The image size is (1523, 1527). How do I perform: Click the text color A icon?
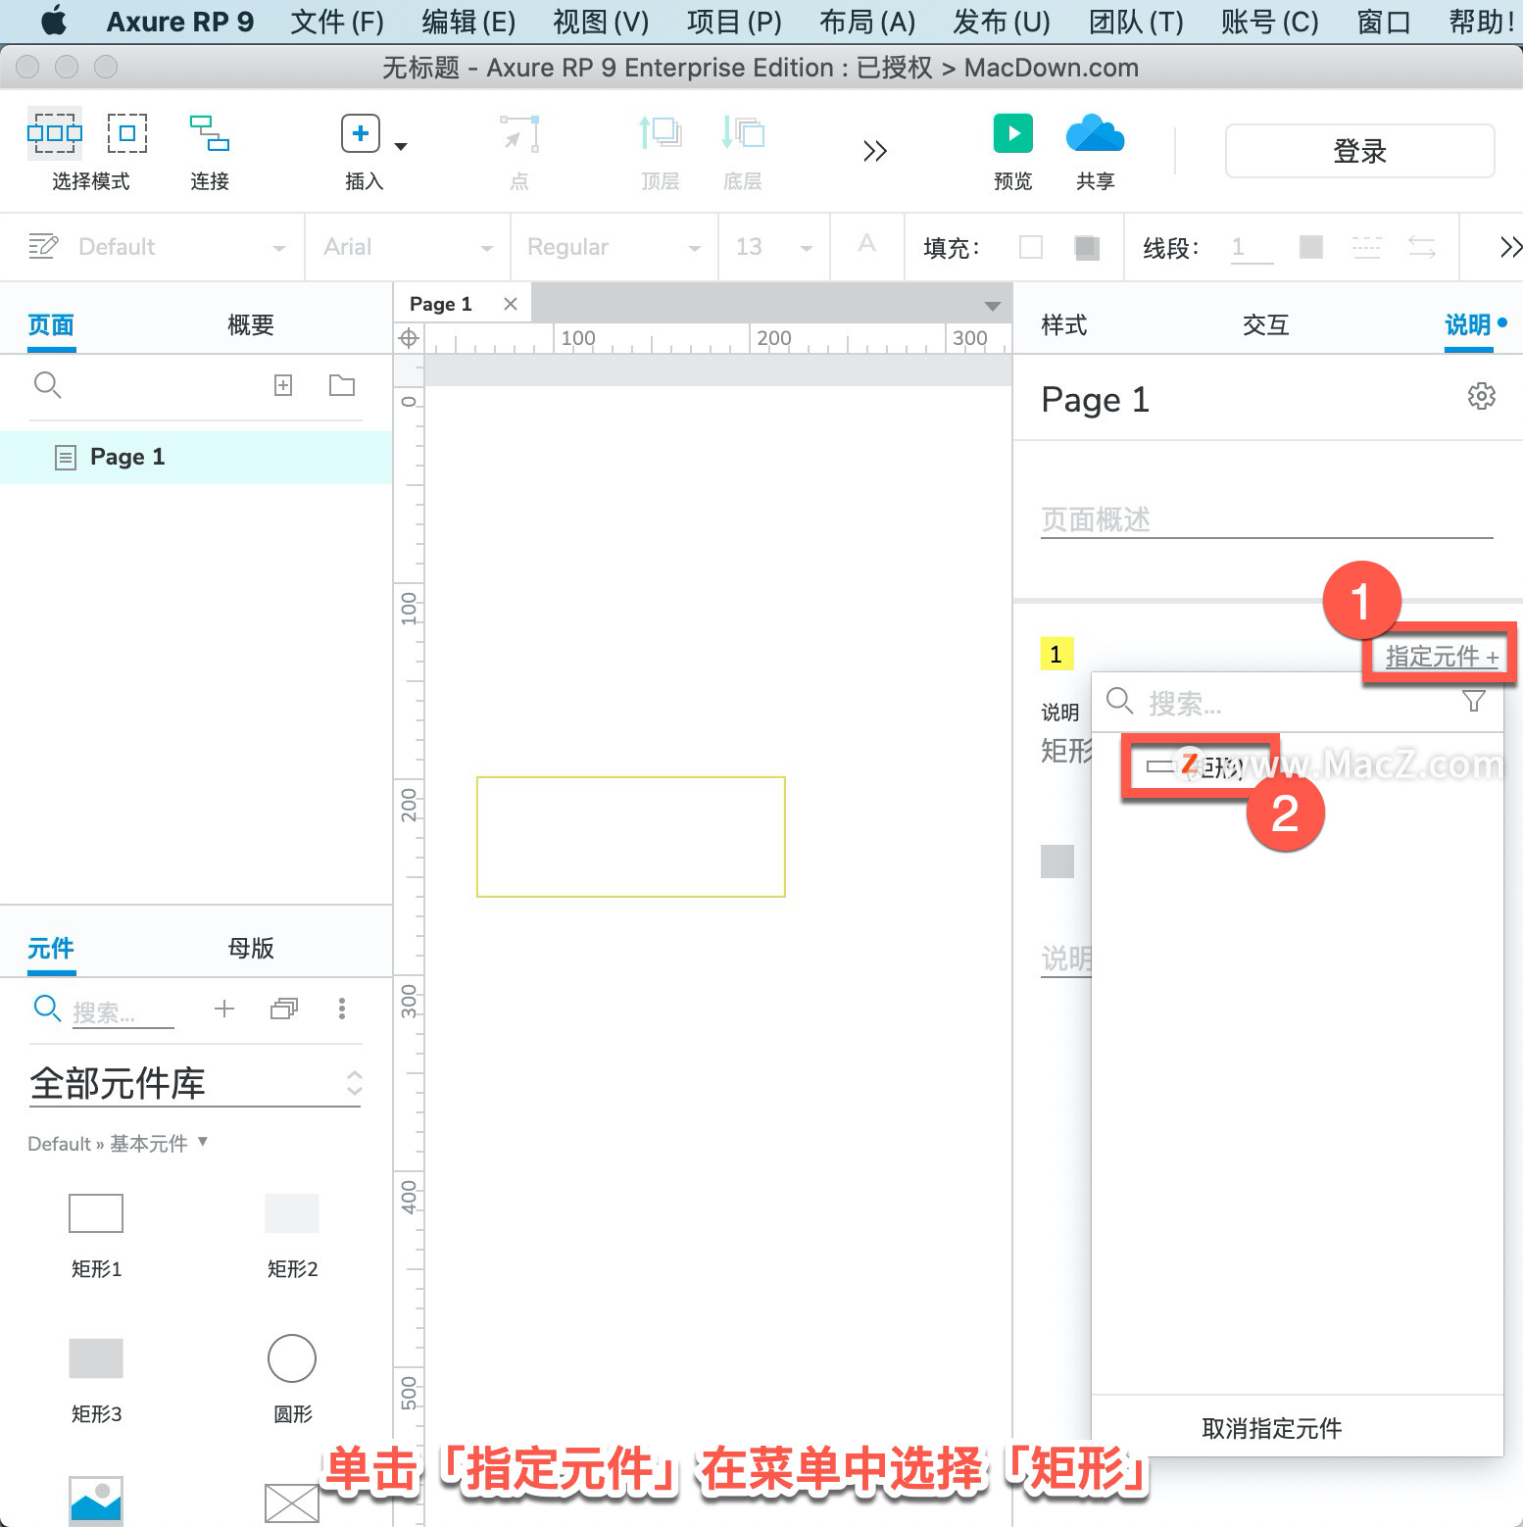tap(866, 243)
